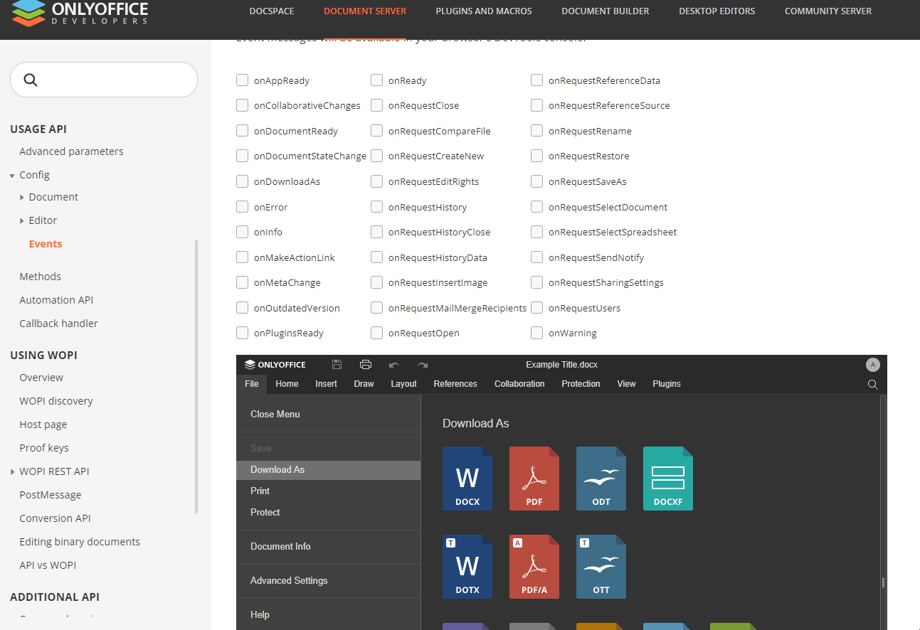Open the API vs WOPI link
This screenshot has height=630, width=920.
[48, 565]
